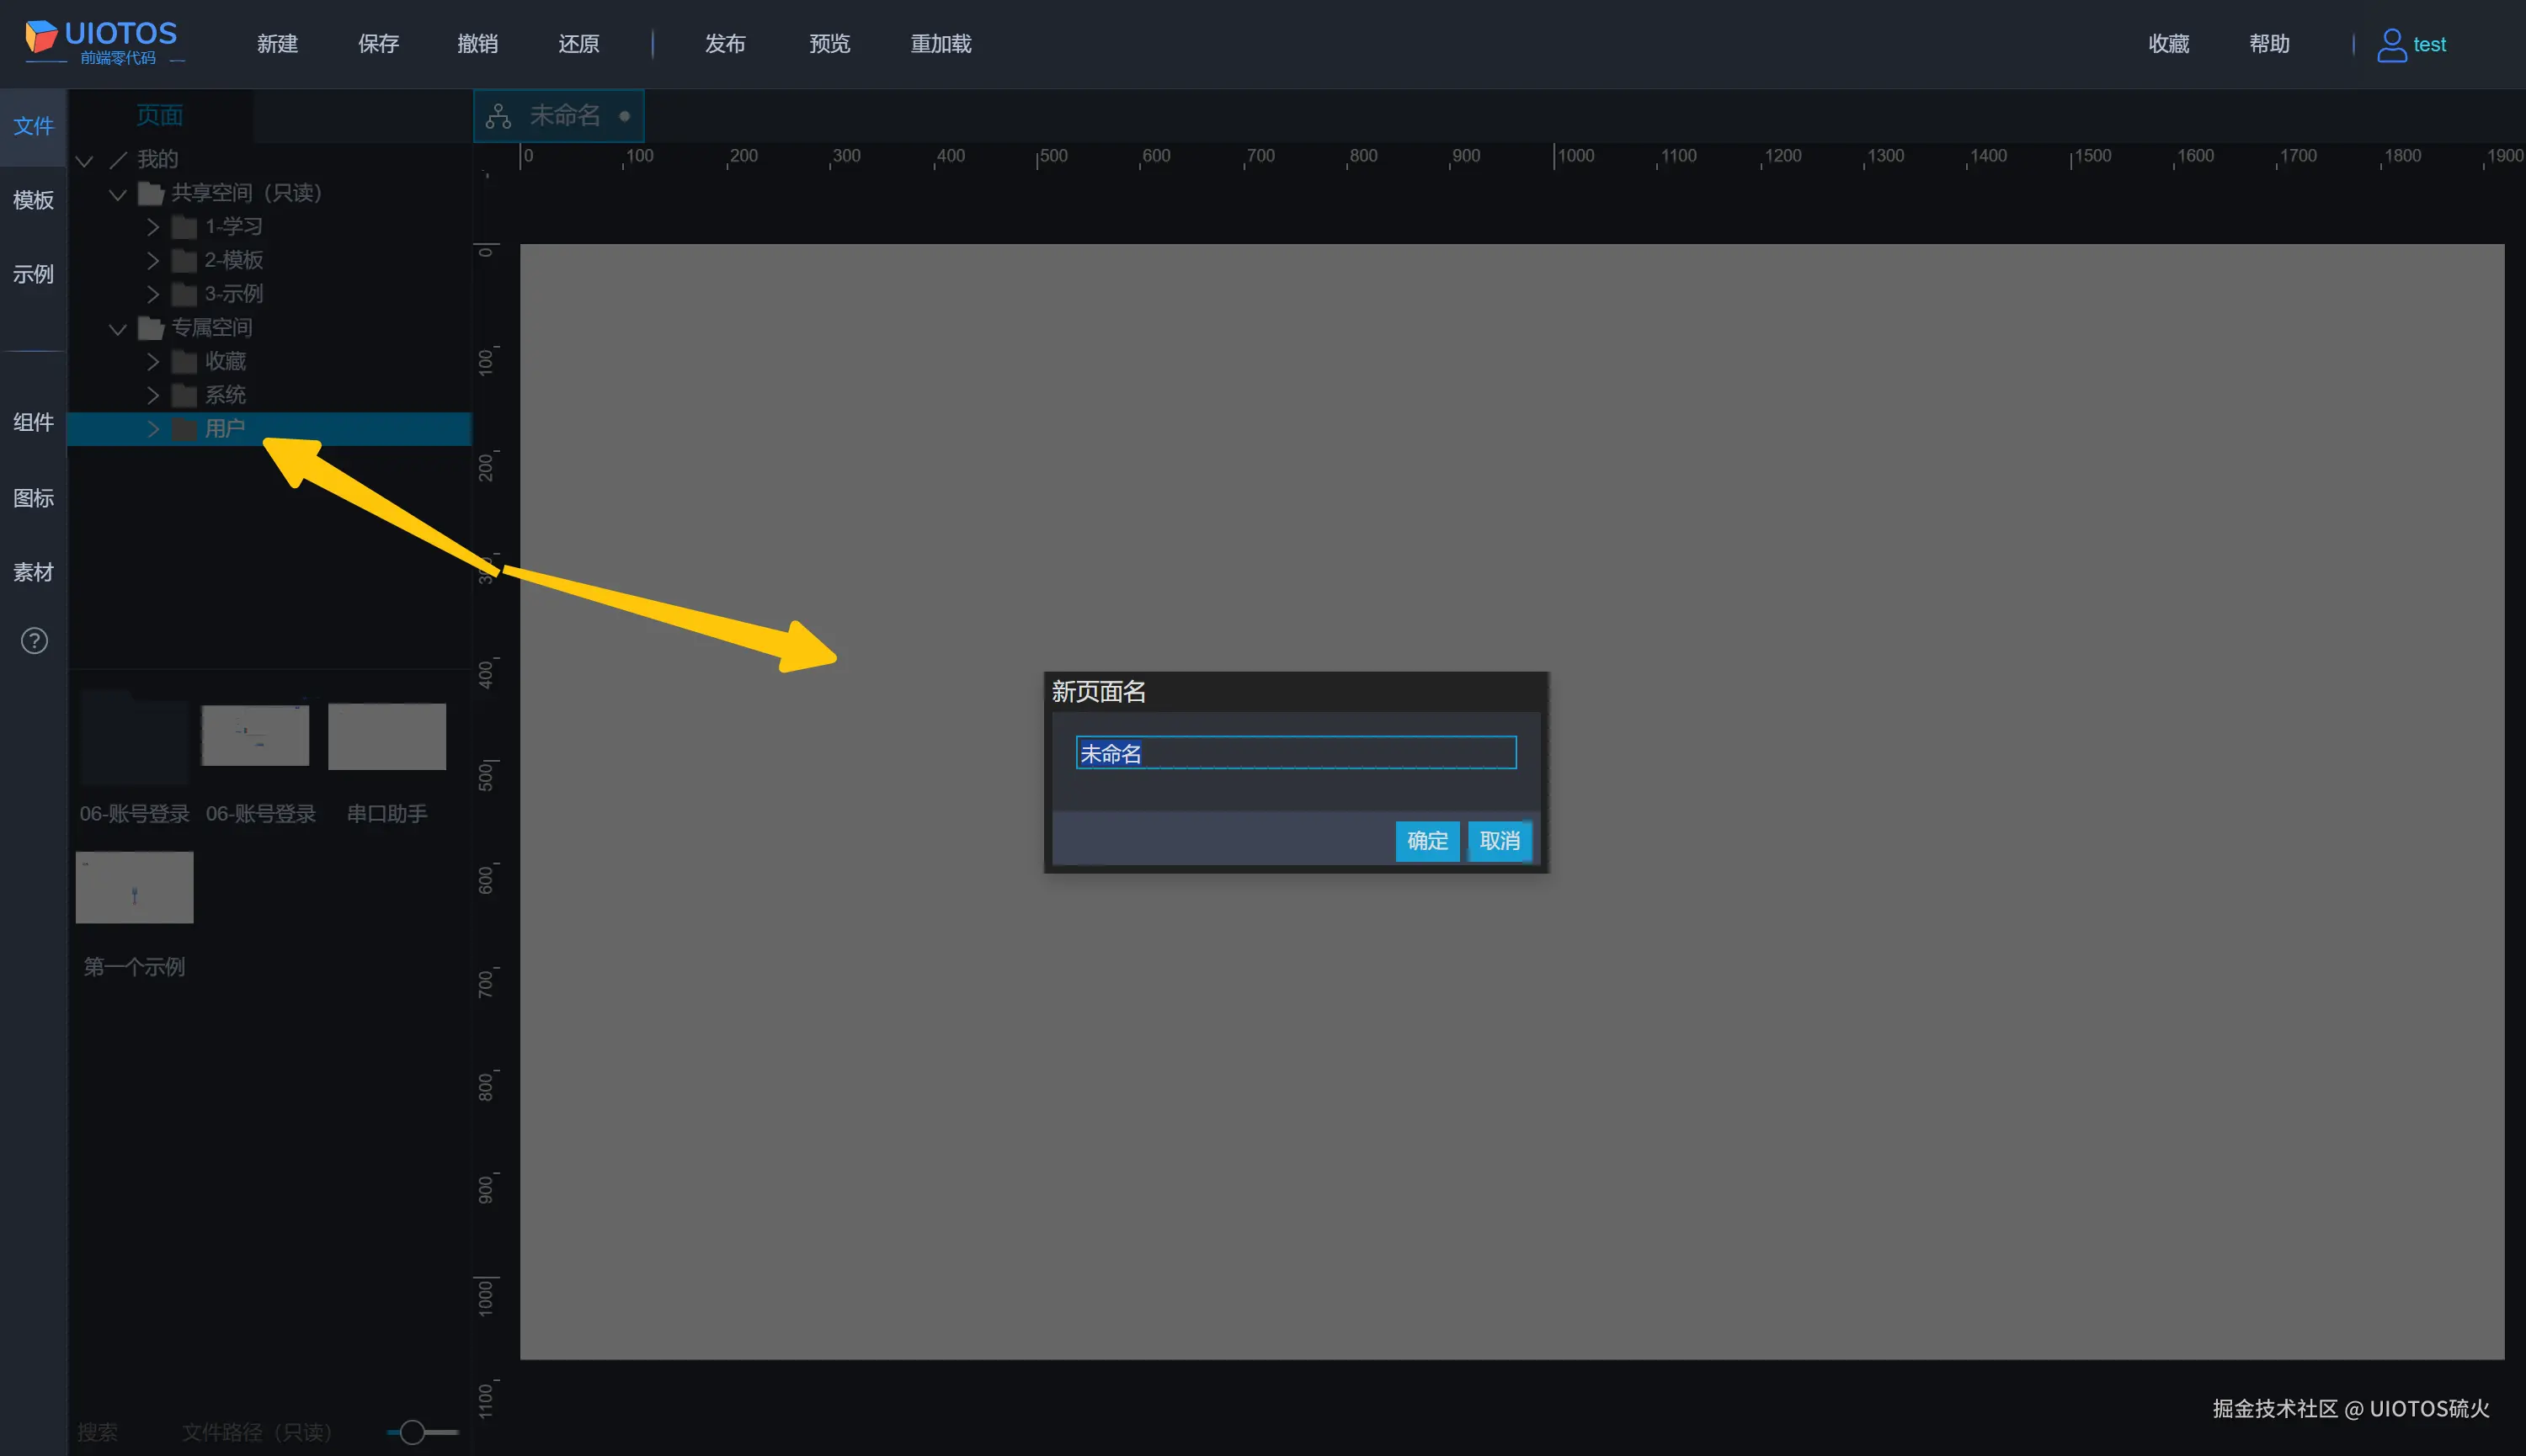Image resolution: width=2526 pixels, height=1456 pixels.
Task: Collapse the 共享空间 tree node
Action: [x=118, y=194]
